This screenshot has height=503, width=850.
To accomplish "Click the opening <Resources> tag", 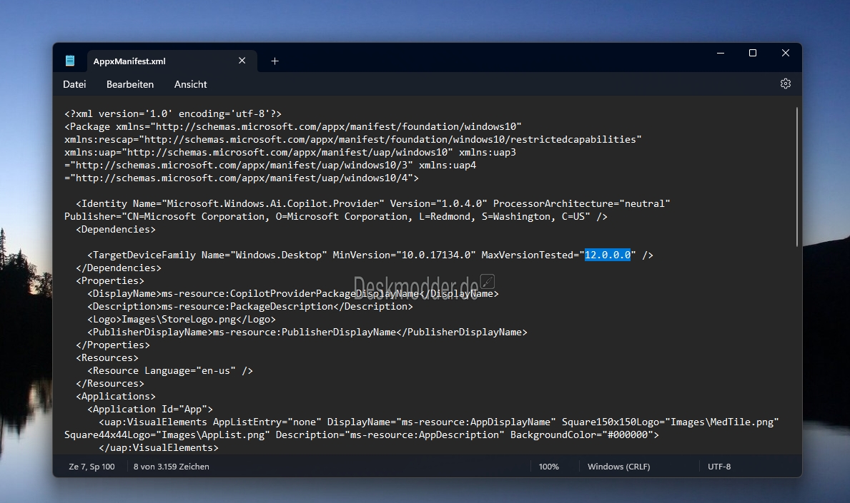I will tap(107, 357).
